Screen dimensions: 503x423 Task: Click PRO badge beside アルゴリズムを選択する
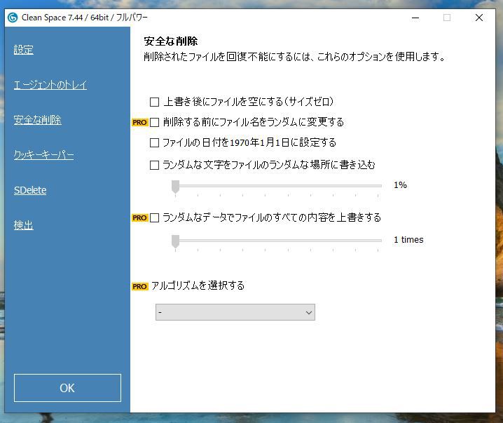140,286
